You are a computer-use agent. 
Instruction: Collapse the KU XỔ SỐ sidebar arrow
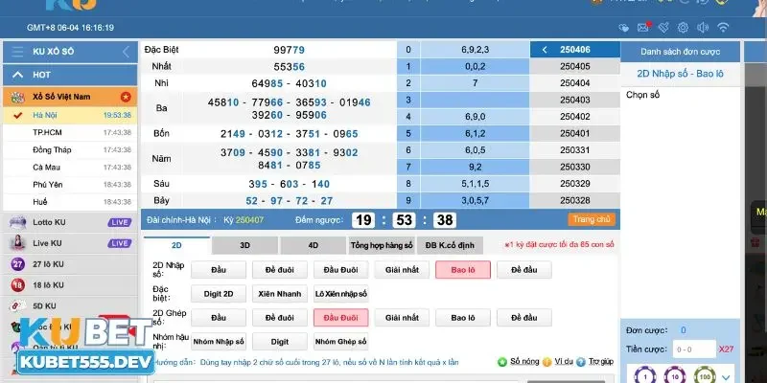[x=127, y=52]
